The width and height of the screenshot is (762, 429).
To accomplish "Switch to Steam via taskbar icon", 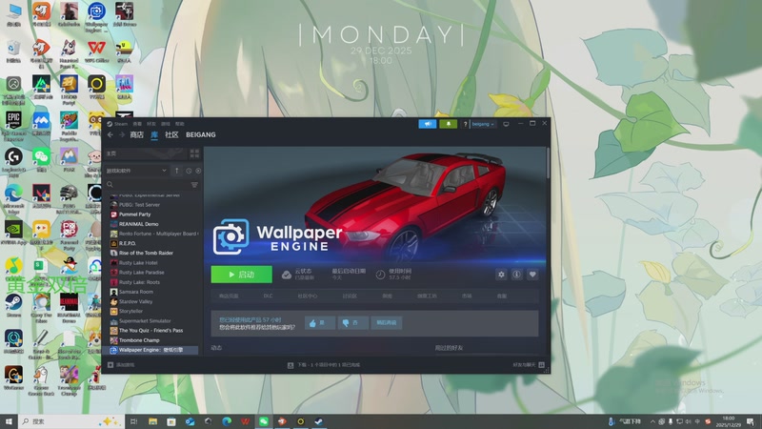I will click(319, 421).
